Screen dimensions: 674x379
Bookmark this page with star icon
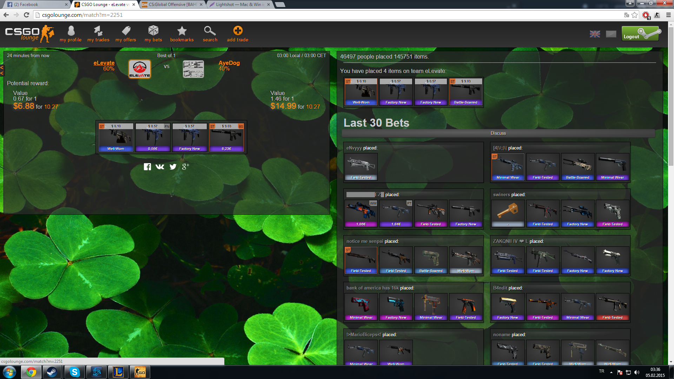coord(635,15)
